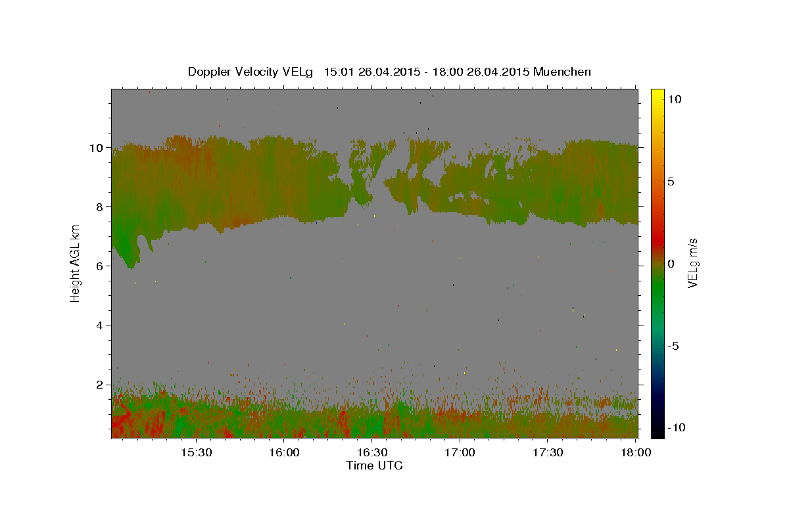Click the "Time UTC" axis label
The image size is (789, 526).
point(374,466)
